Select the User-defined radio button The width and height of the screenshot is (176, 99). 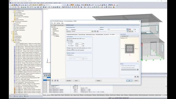coord(67,42)
